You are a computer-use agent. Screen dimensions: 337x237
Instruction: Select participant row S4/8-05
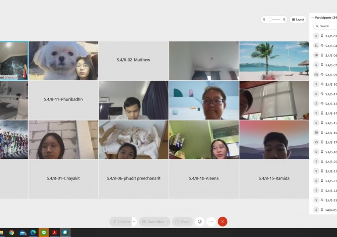[x=324, y=210]
